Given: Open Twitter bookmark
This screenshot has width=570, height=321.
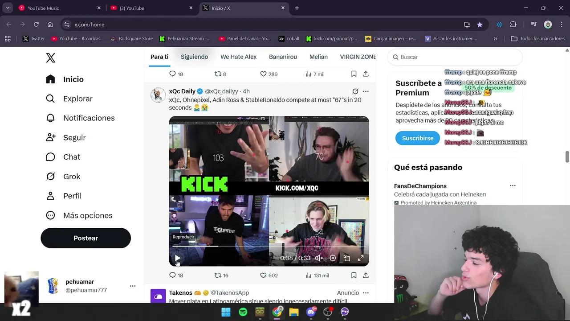Looking at the screenshot, I should tap(34, 39).
